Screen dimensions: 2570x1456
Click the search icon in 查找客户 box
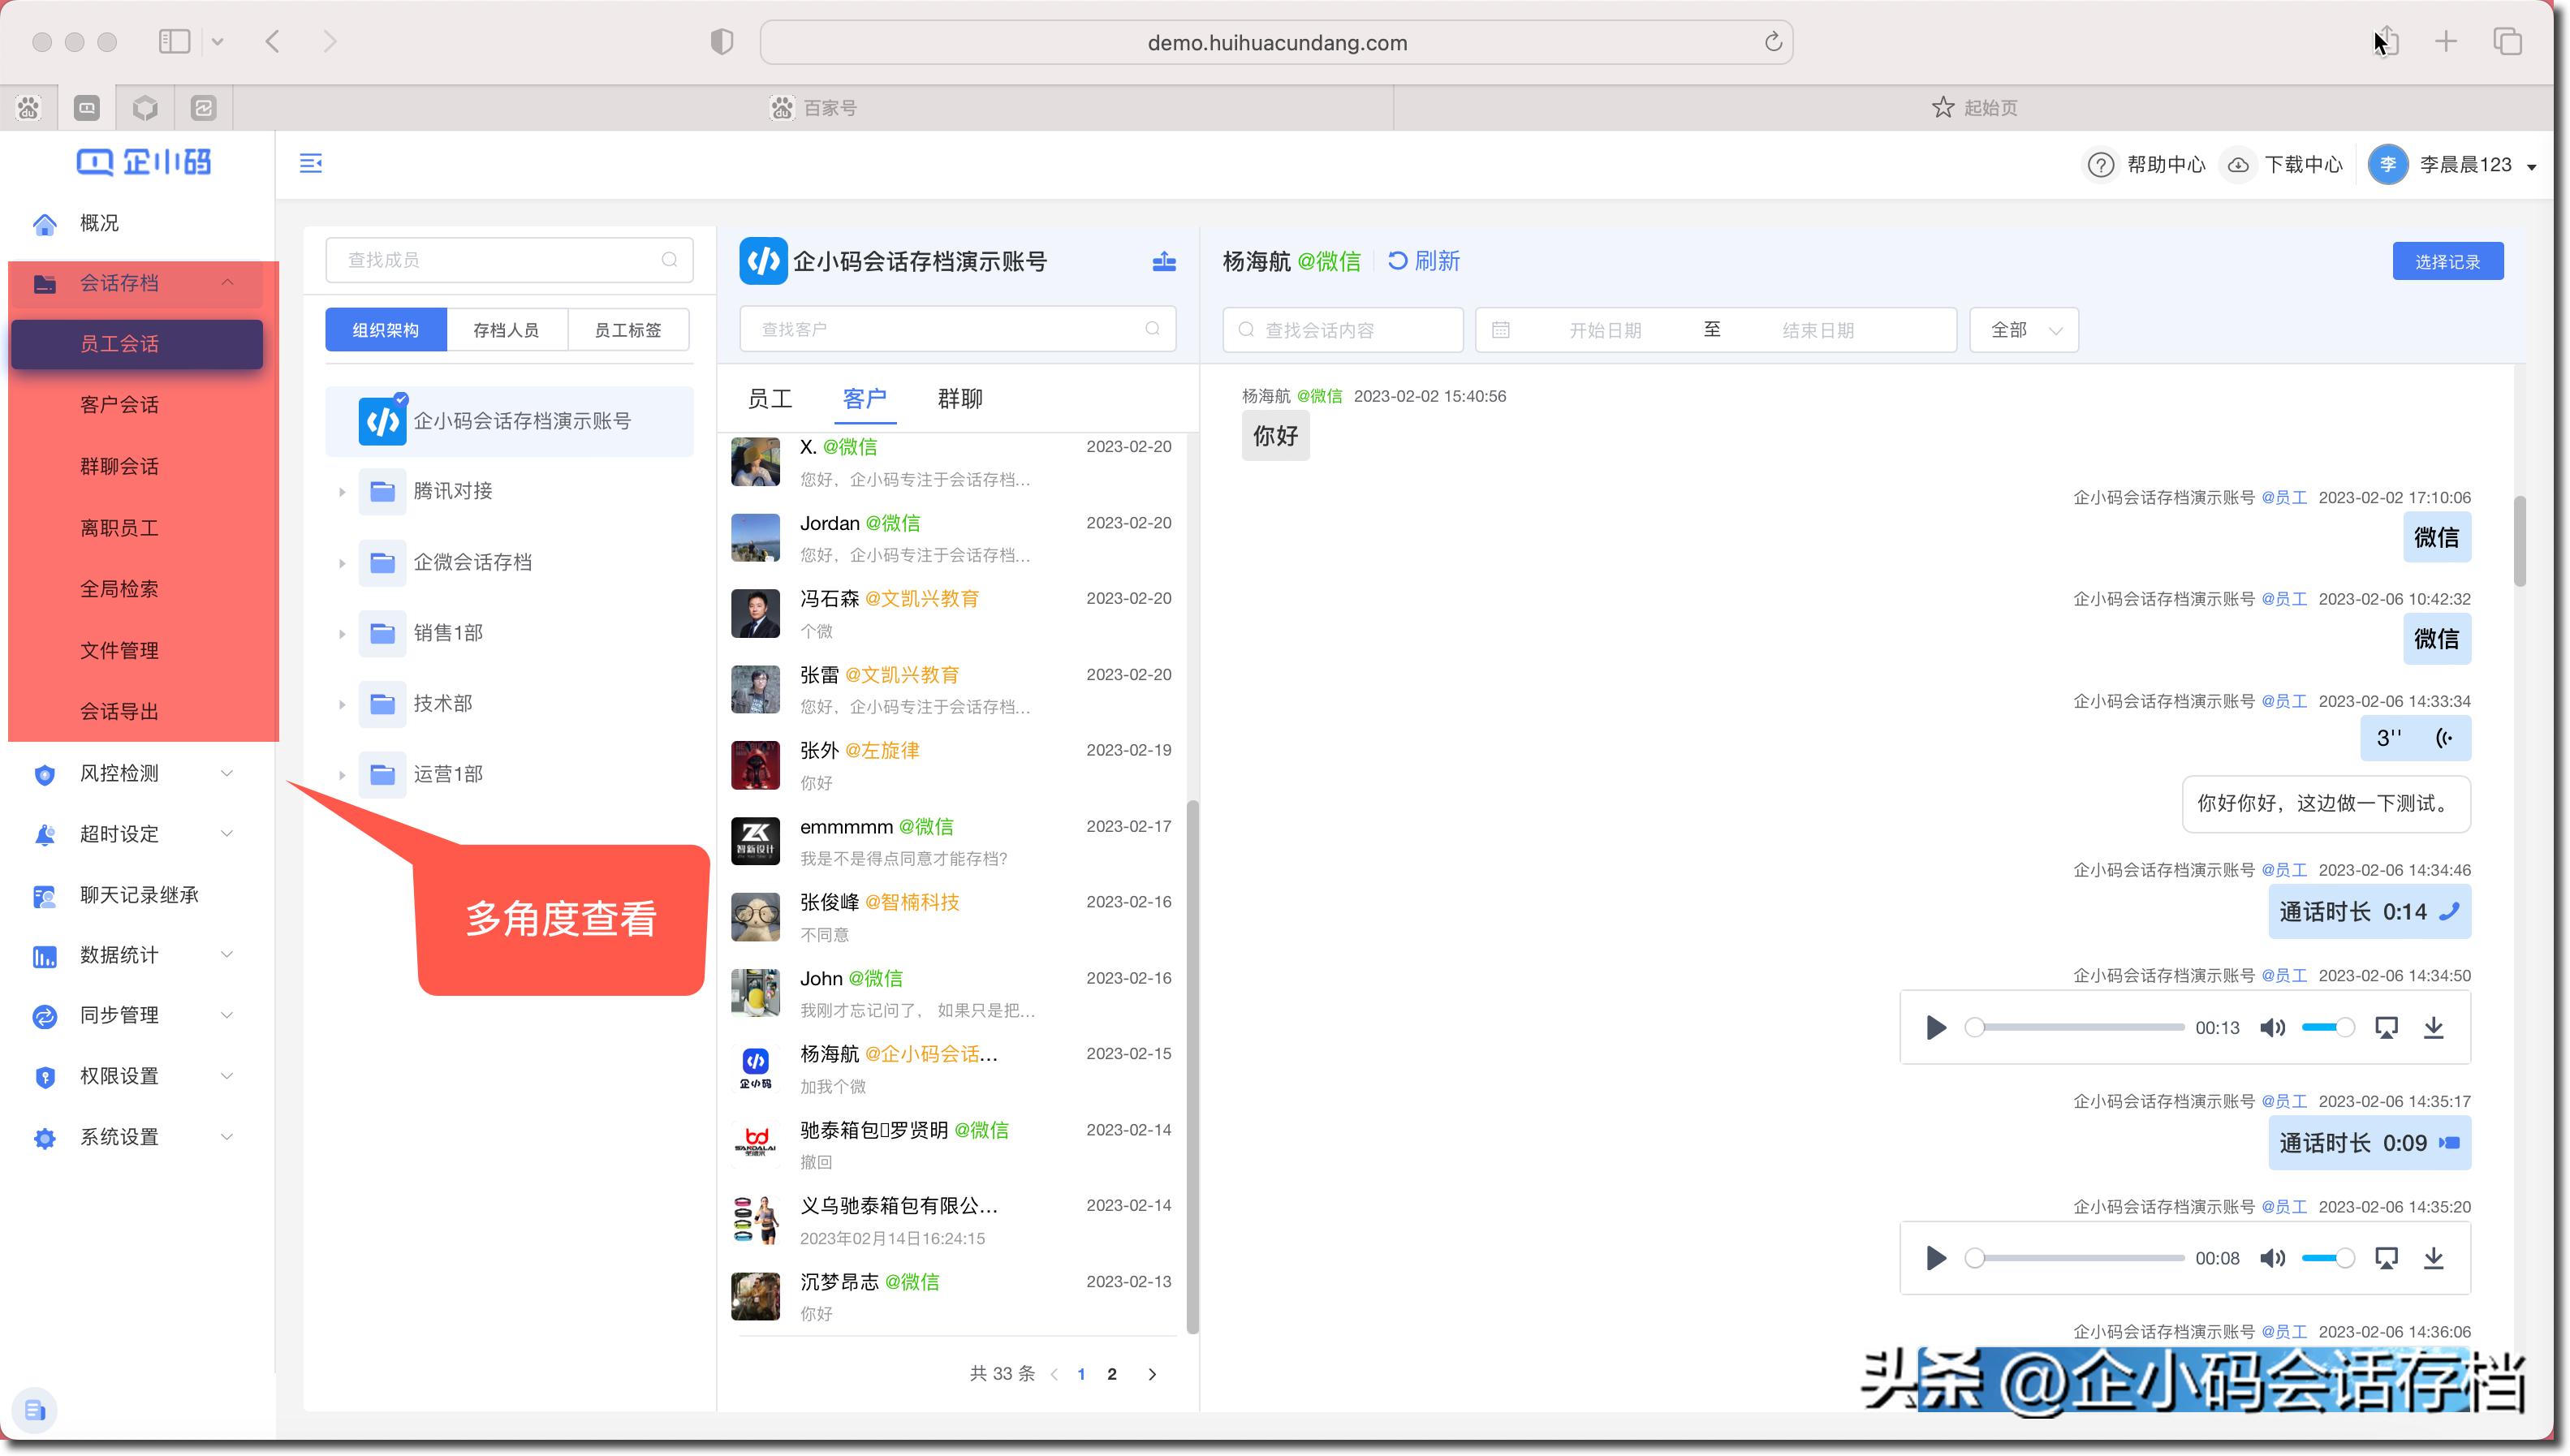point(1152,329)
